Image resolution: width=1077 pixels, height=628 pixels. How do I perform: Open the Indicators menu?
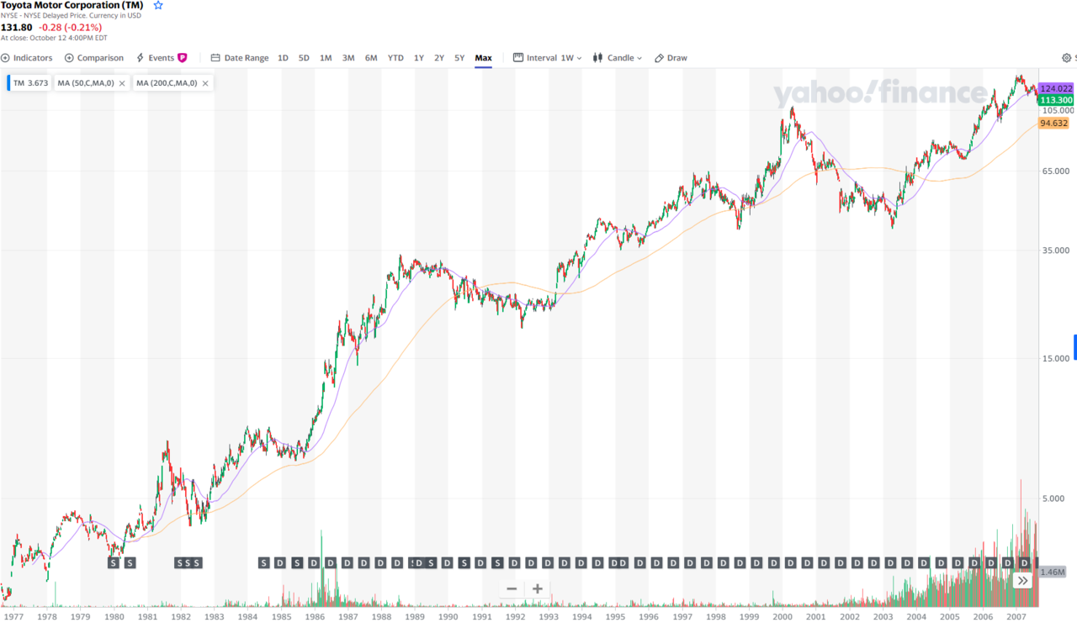tap(26, 58)
